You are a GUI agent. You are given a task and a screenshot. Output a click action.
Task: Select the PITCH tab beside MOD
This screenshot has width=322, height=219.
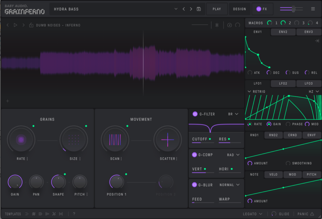pyautogui.click(x=312, y=174)
